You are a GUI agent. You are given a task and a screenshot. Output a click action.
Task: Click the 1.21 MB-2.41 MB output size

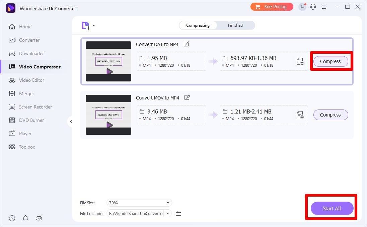(x=251, y=111)
